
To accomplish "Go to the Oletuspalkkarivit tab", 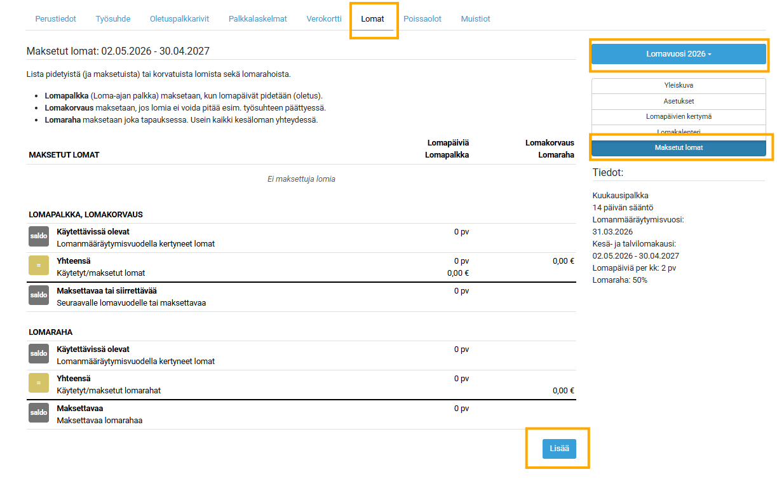I will pyautogui.click(x=180, y=19).
